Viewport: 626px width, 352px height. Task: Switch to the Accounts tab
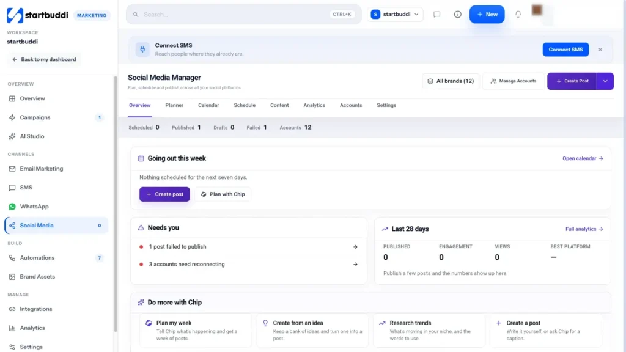tap(350, 105)
